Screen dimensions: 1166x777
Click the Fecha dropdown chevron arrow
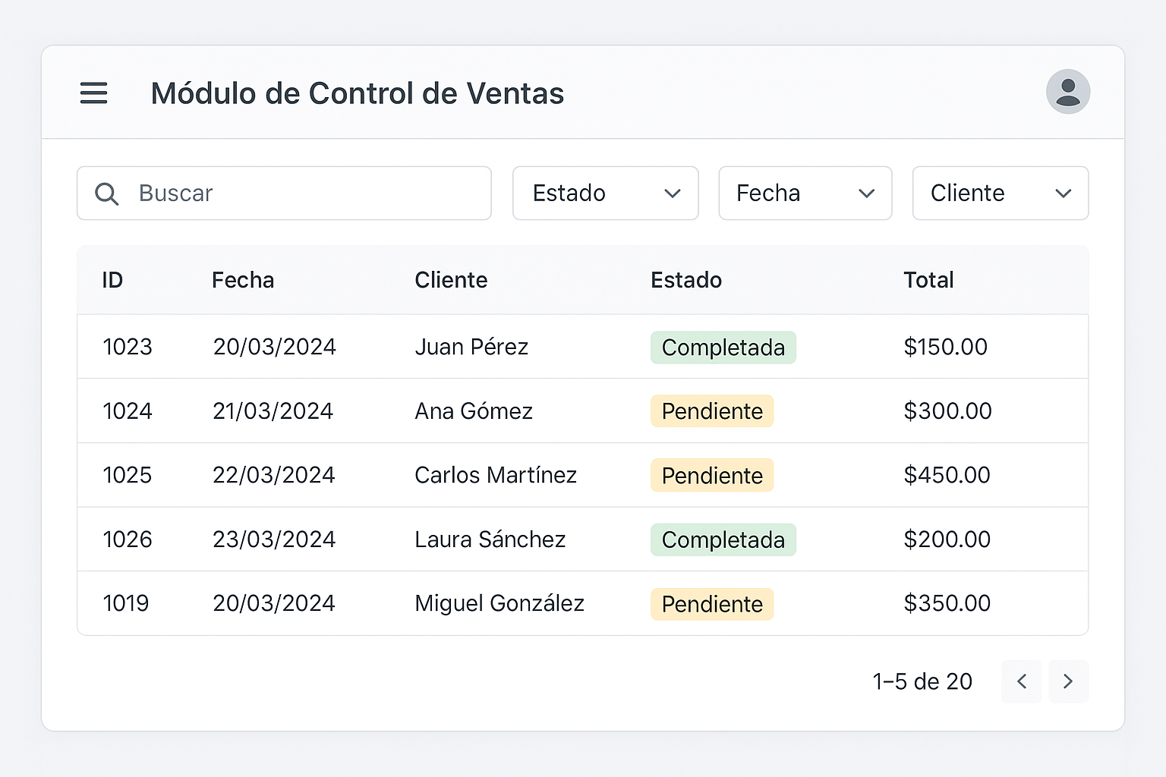(866, 193)
